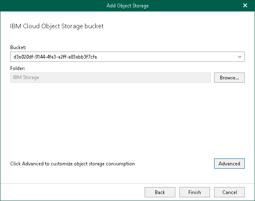Close the Add Object Storage dialog

pyautogui.click(x=245, y=5)
